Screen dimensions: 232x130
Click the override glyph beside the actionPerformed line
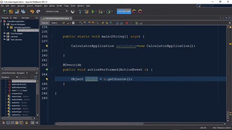tap(47, 70)
